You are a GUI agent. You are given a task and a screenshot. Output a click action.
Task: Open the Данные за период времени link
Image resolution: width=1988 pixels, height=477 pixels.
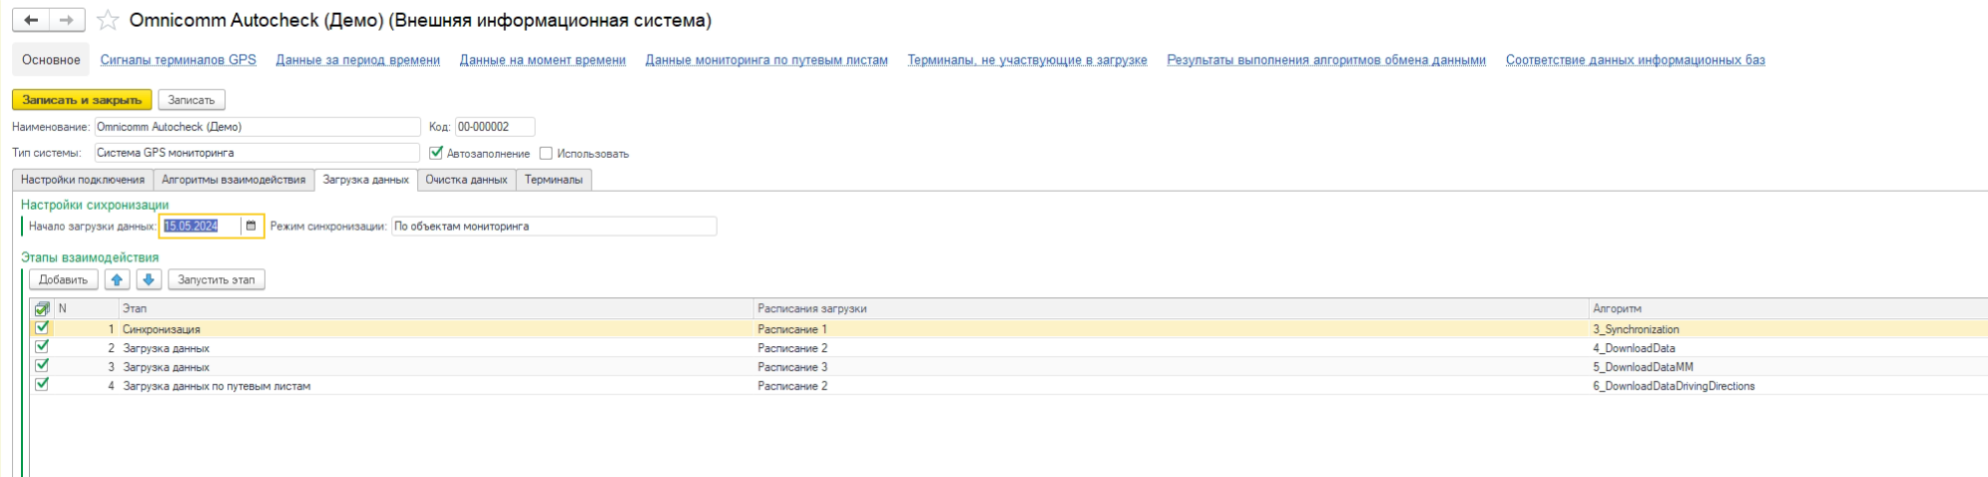[358, 60]
